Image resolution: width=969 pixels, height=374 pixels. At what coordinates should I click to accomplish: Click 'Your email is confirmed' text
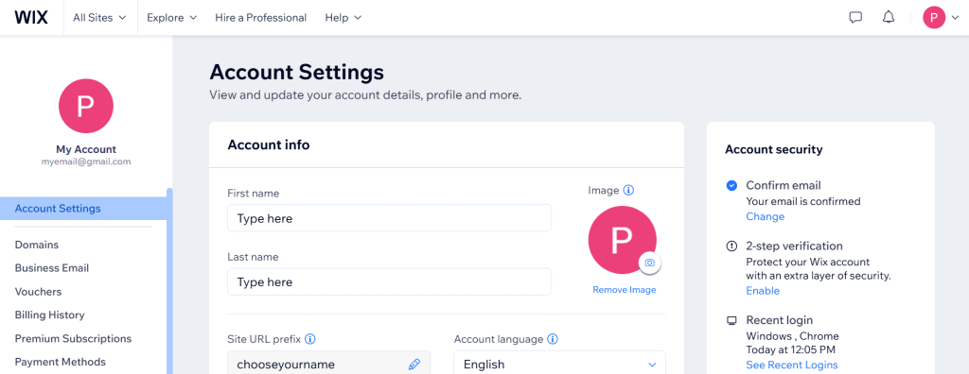coord(803,201)
